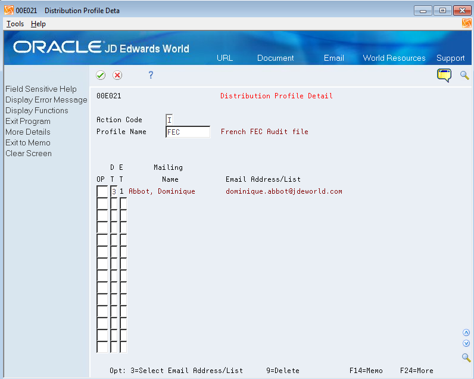Open the Support header link
The image size is (474, 379).
[x=450, y=58]
